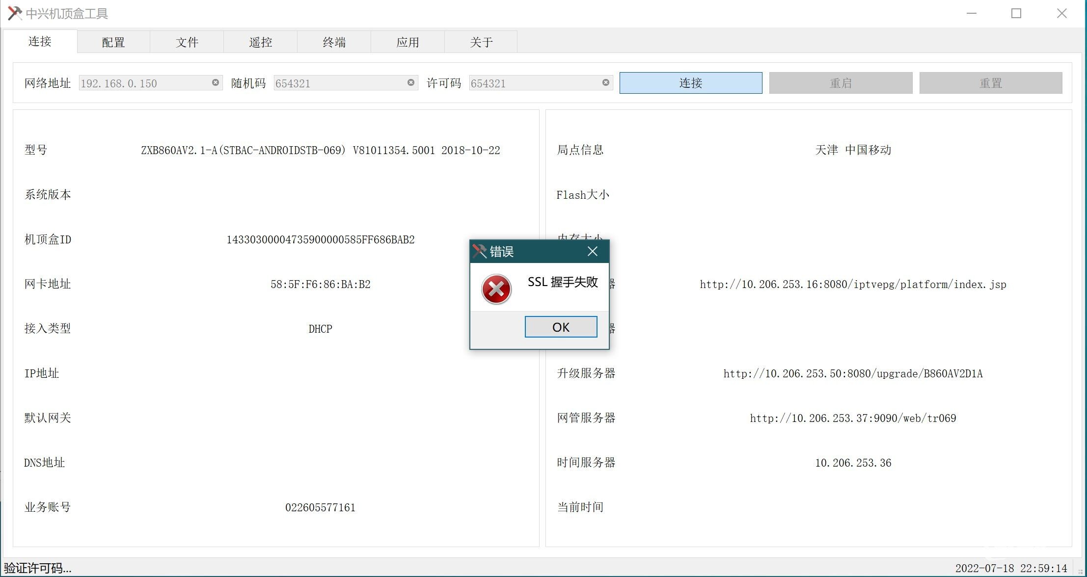Click the 重置 button
This screenshot has height=577, width=1087.
click(x=991, y=83)
